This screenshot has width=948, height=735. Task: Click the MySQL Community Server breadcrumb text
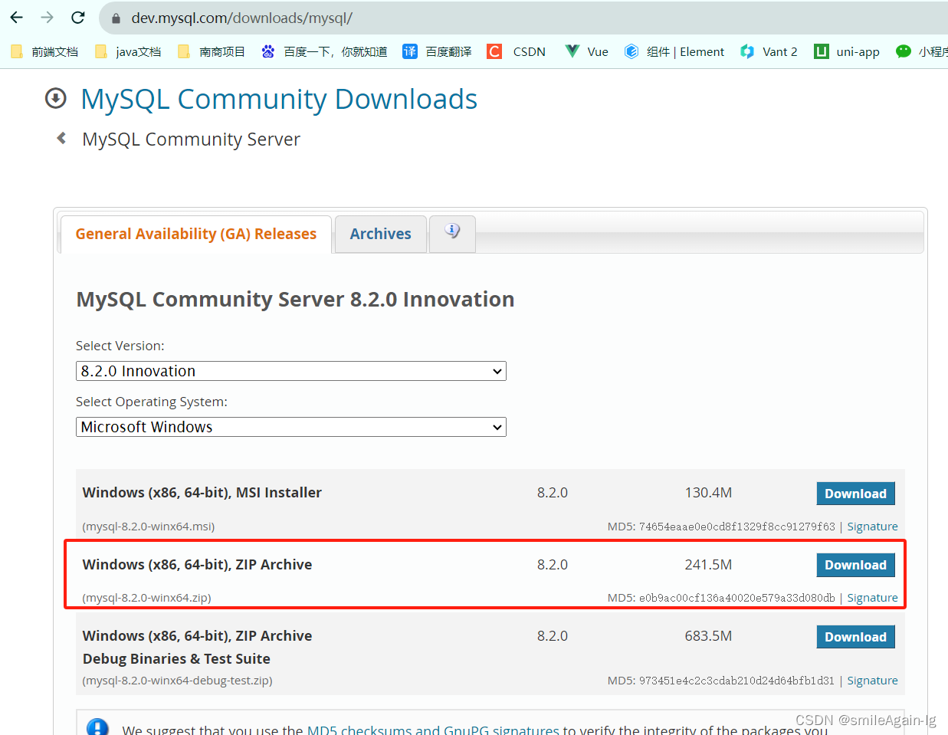(191, 139)
